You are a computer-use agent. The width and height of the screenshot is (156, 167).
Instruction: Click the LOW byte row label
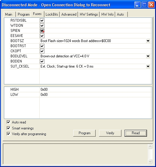click(14, 95)
